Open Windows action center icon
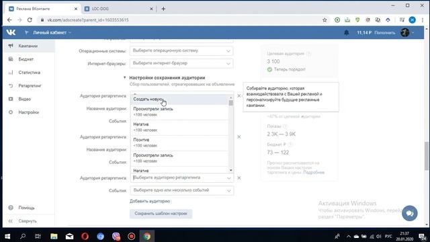430x242 pixels. (x=423, y=237)
